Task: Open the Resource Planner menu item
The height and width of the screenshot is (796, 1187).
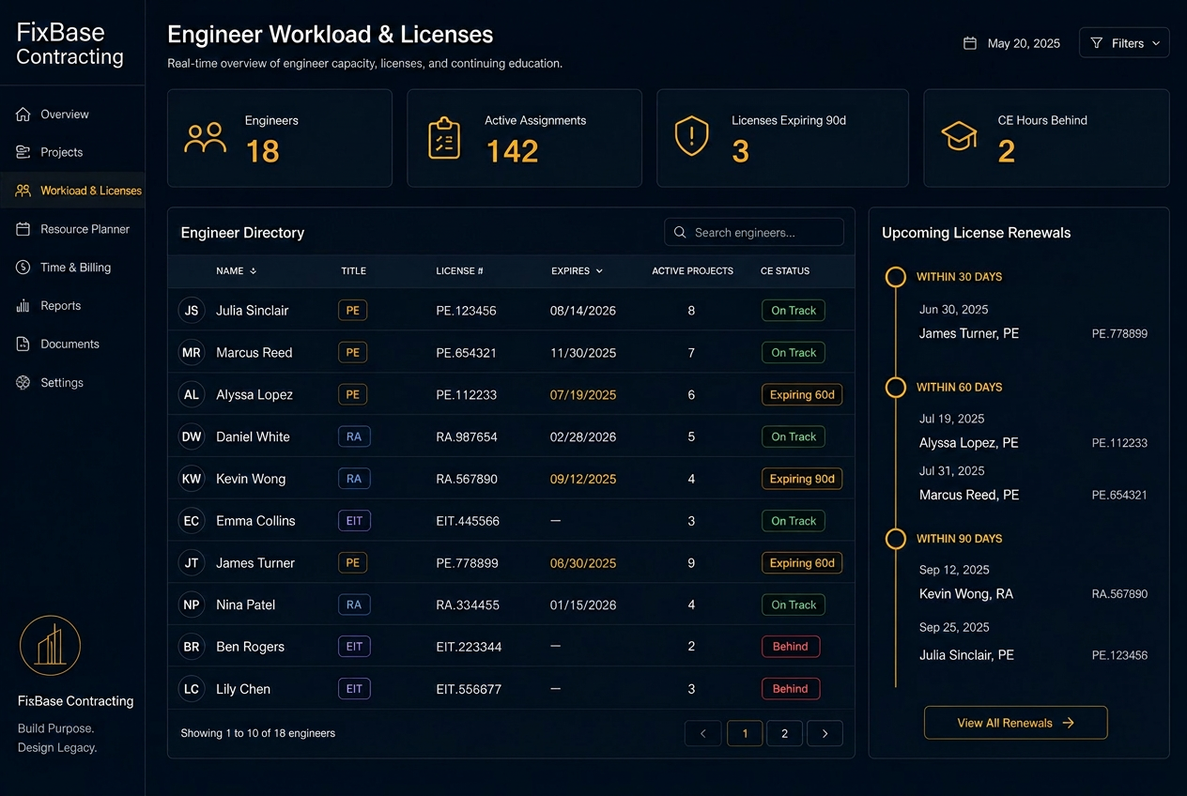Action: (72, 229)
